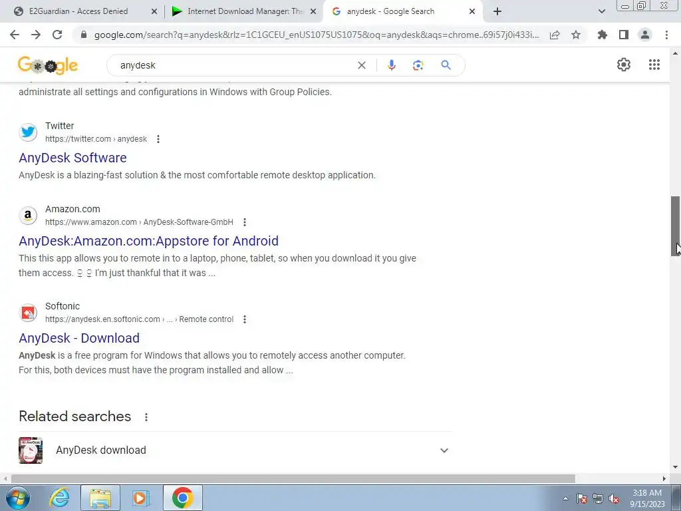Open the new tab plus button
The width and height of the screenshot is (681, 511).
497,11
